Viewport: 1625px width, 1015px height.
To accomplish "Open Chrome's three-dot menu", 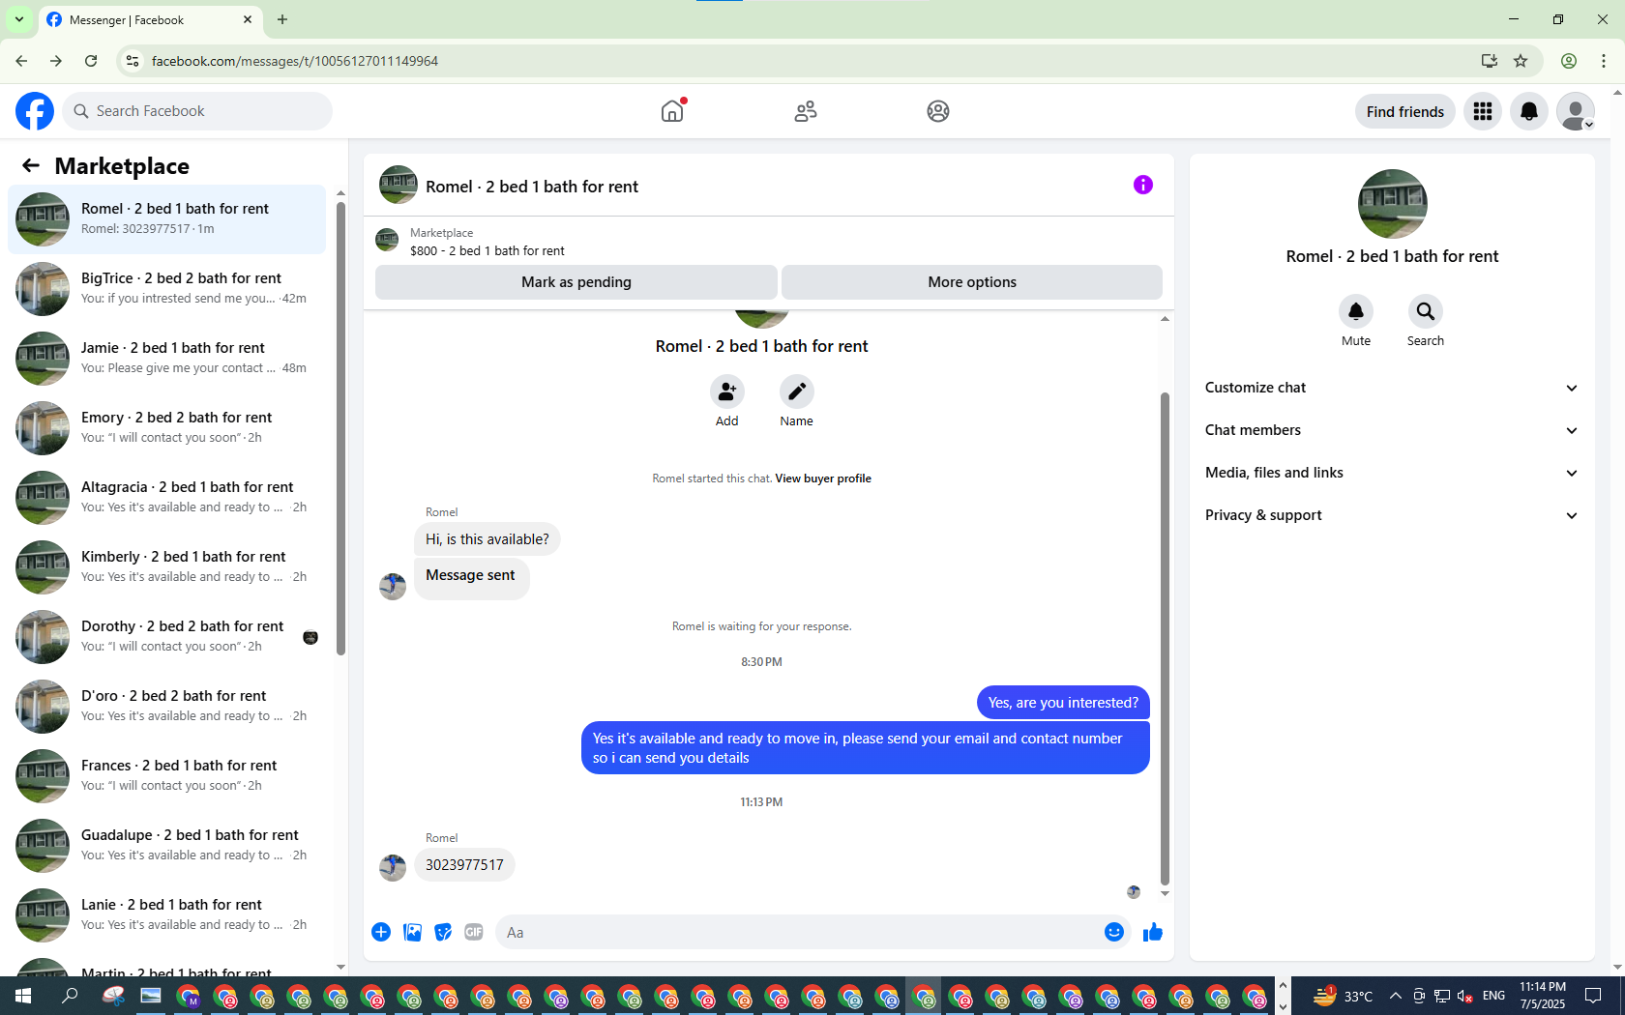I will point(1604,61).
